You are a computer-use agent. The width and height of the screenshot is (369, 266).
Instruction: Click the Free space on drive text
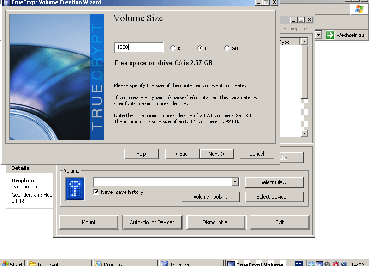click(163, 63)
